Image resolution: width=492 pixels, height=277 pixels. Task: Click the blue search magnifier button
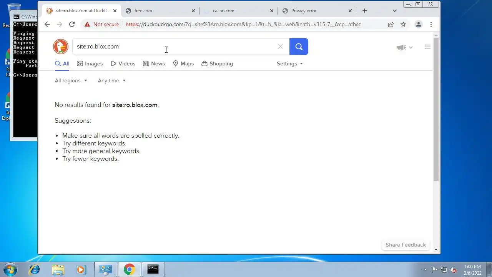(299, 47)
